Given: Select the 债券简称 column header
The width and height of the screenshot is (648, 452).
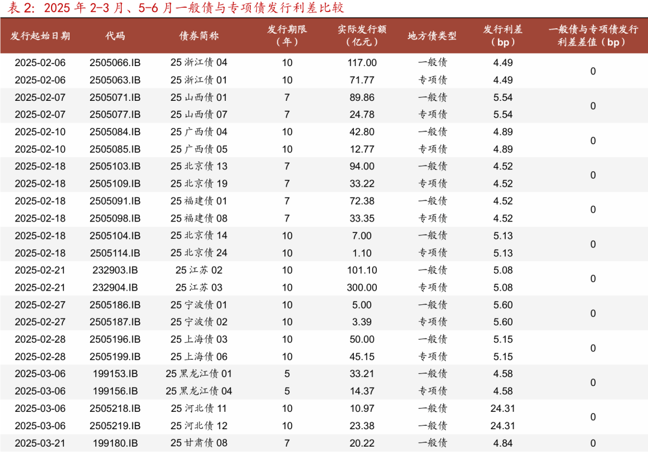Looking at the screenshot, I should (x=192, y=36).
